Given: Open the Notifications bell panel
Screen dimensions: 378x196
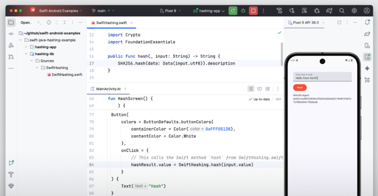Looking at the screenshot, I should (x=367, y=23).
